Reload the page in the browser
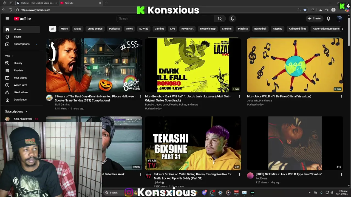This screenshot has width=351, height=197. tap(10, 10)
